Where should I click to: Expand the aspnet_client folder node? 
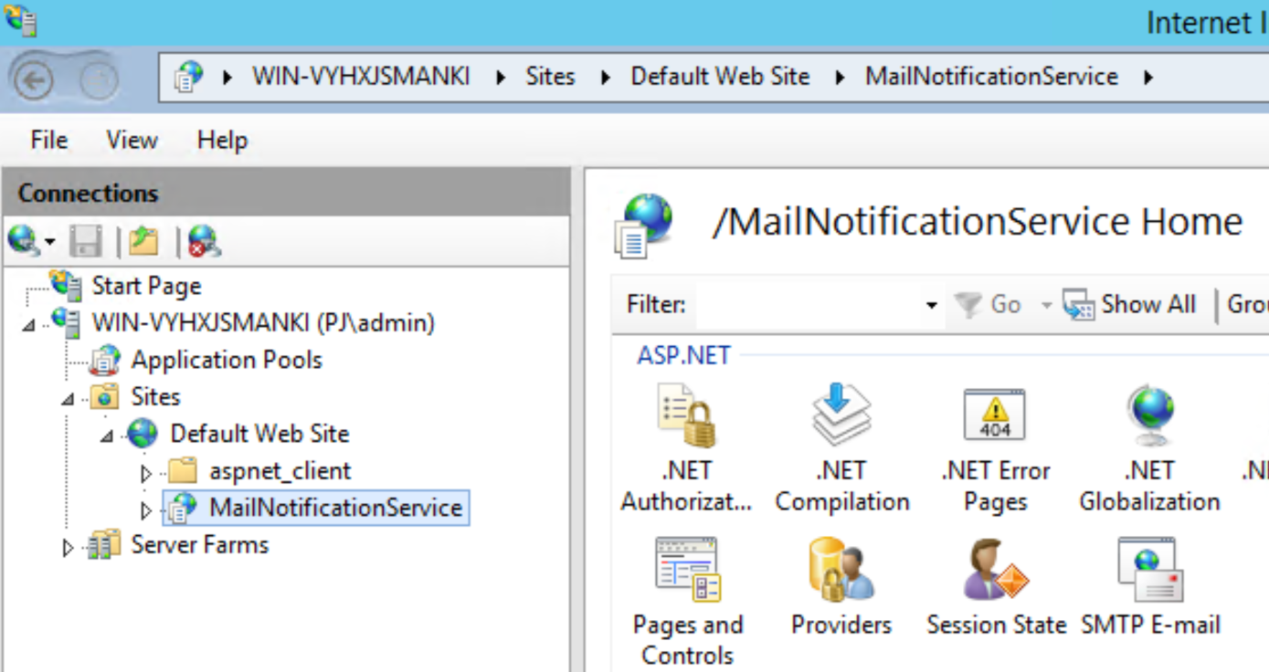point(146,473)
